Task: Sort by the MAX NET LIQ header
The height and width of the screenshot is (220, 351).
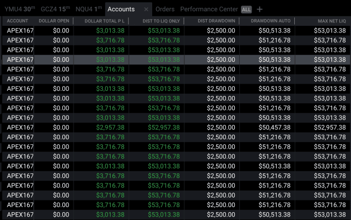Action: (x=332, y=21)
